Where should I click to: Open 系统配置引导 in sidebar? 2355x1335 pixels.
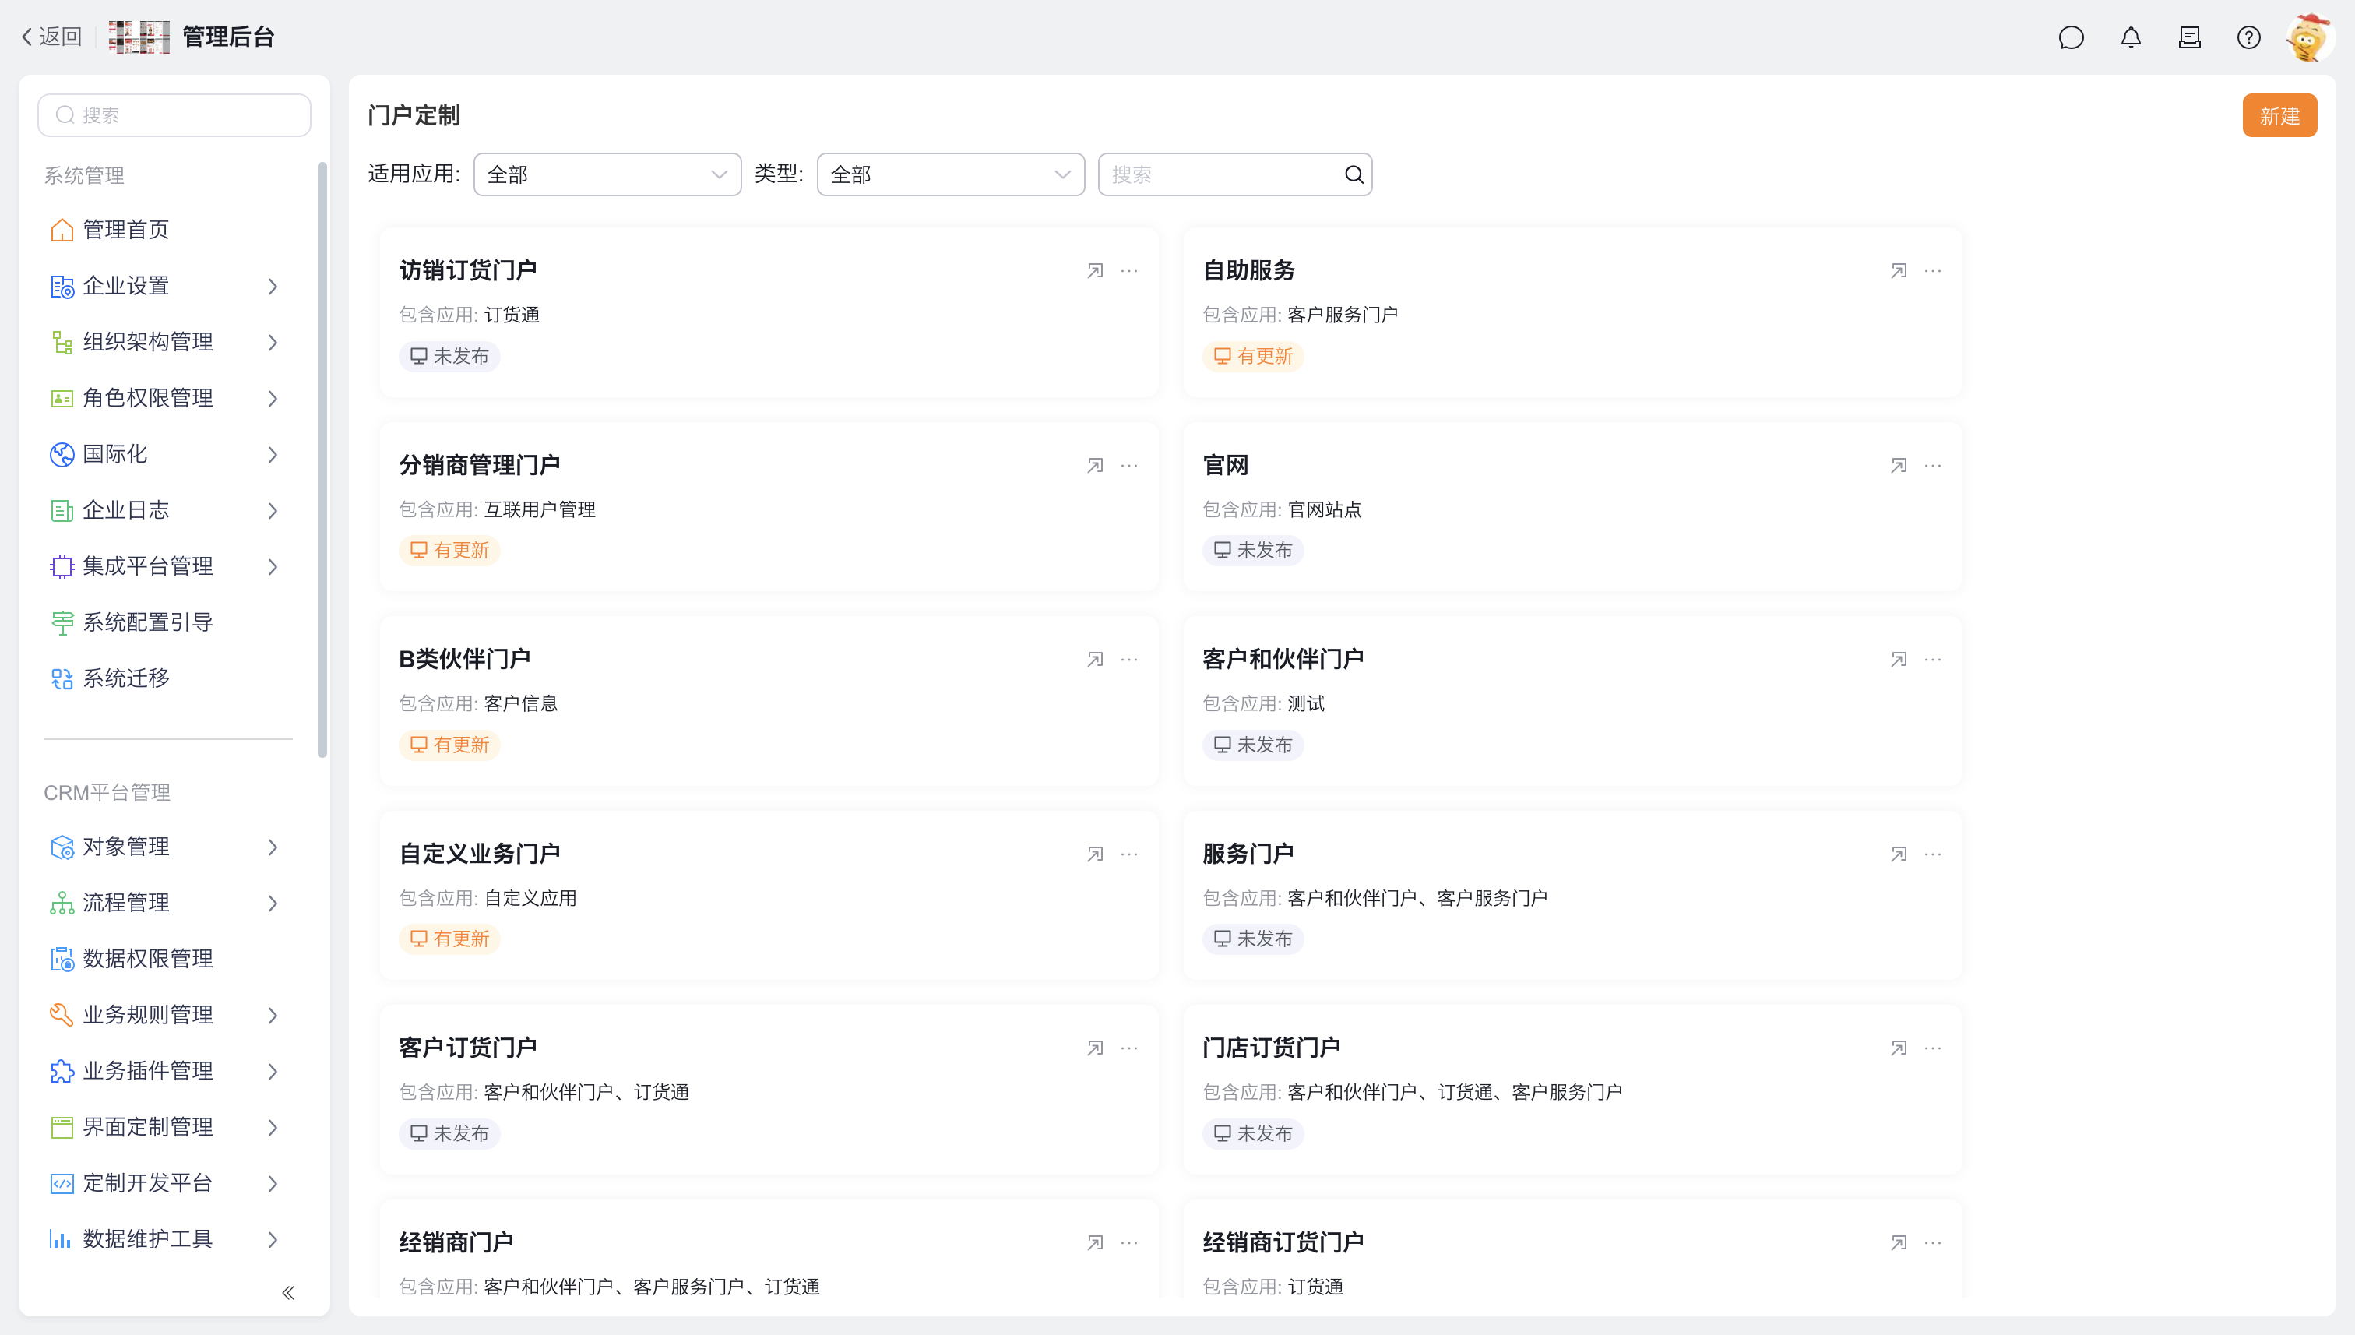pyautogui.click(x=148, y=622)
